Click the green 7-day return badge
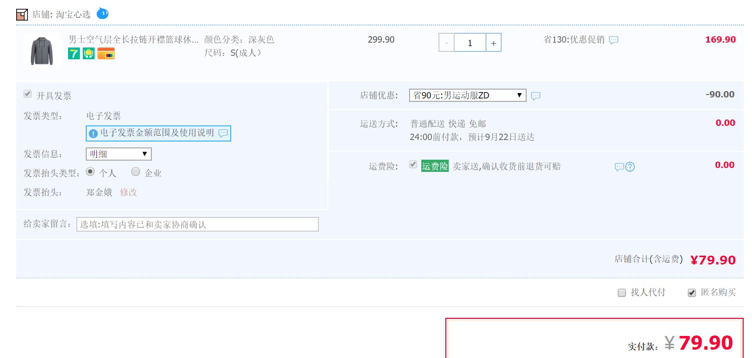This screenshot has height=358, width=752. 74,53
